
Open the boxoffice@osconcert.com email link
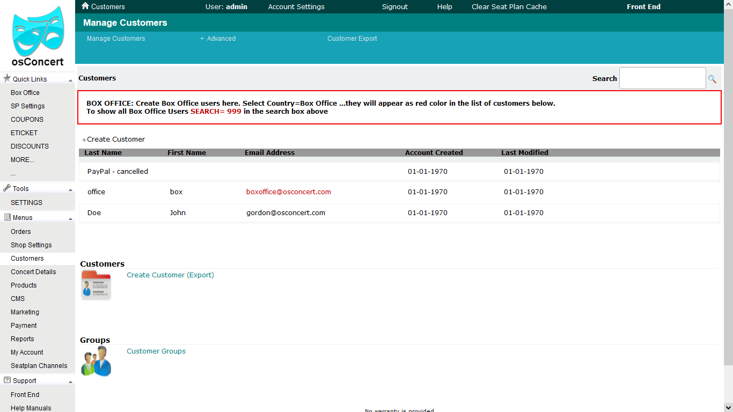click(288, 192)
